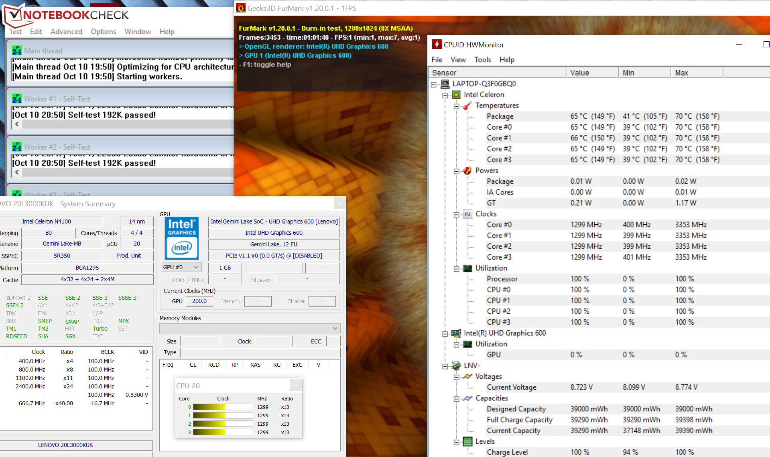
Task: Click the BGA1296 platform box
Action: point(87,268)
